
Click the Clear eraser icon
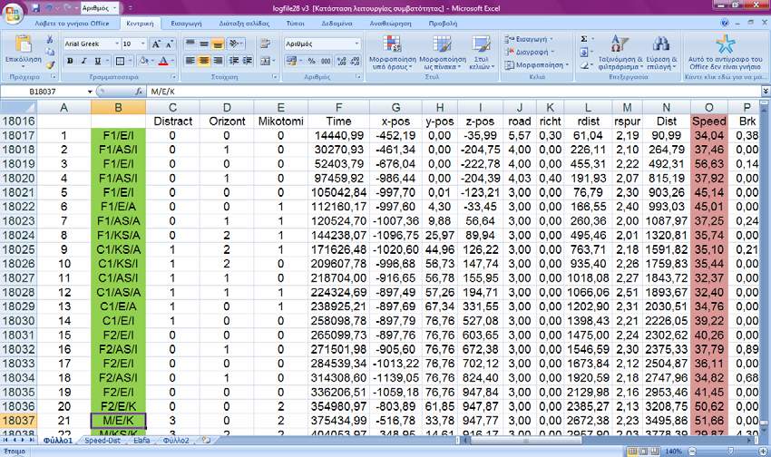click(583, 65)
